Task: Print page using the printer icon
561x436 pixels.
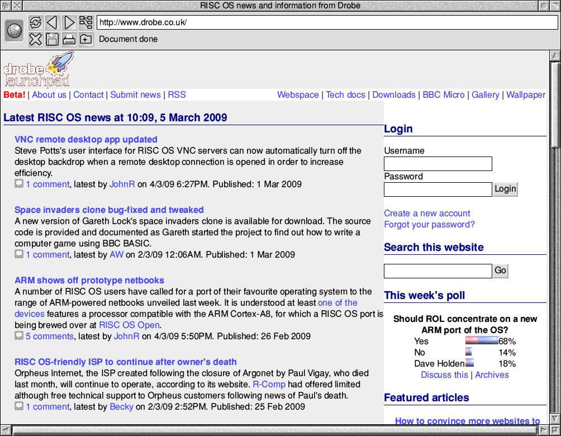Action: coord(69,39)
